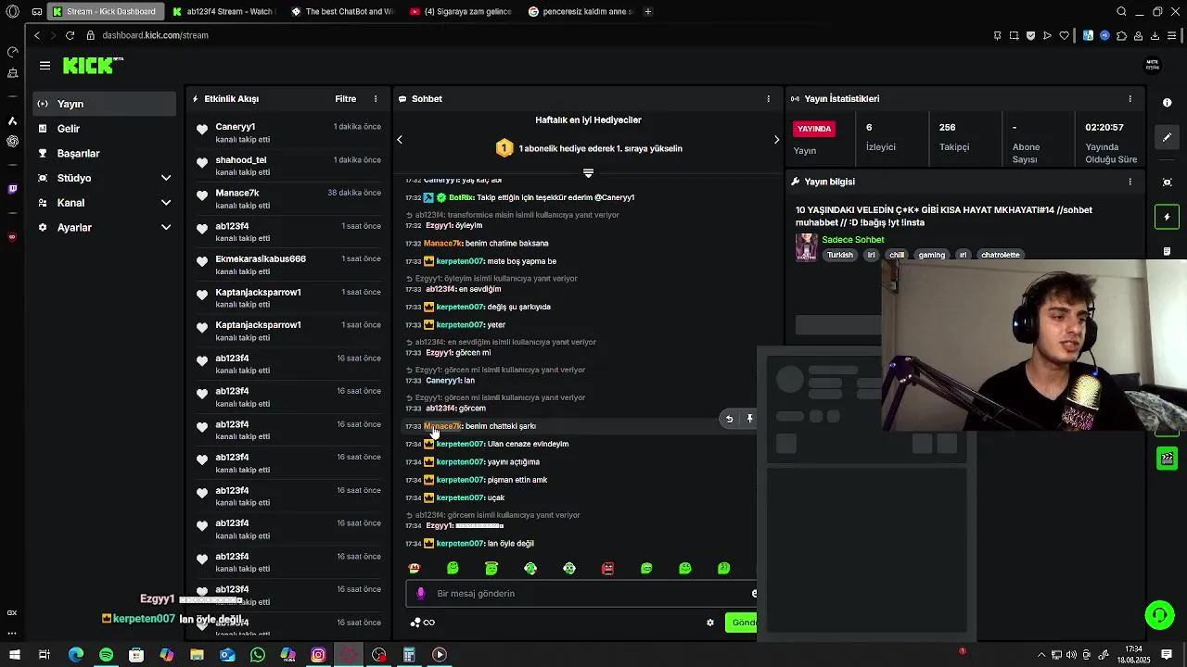
Task: Click the heart bookmark icon in toolbar
Action: tap(1065, 35)
